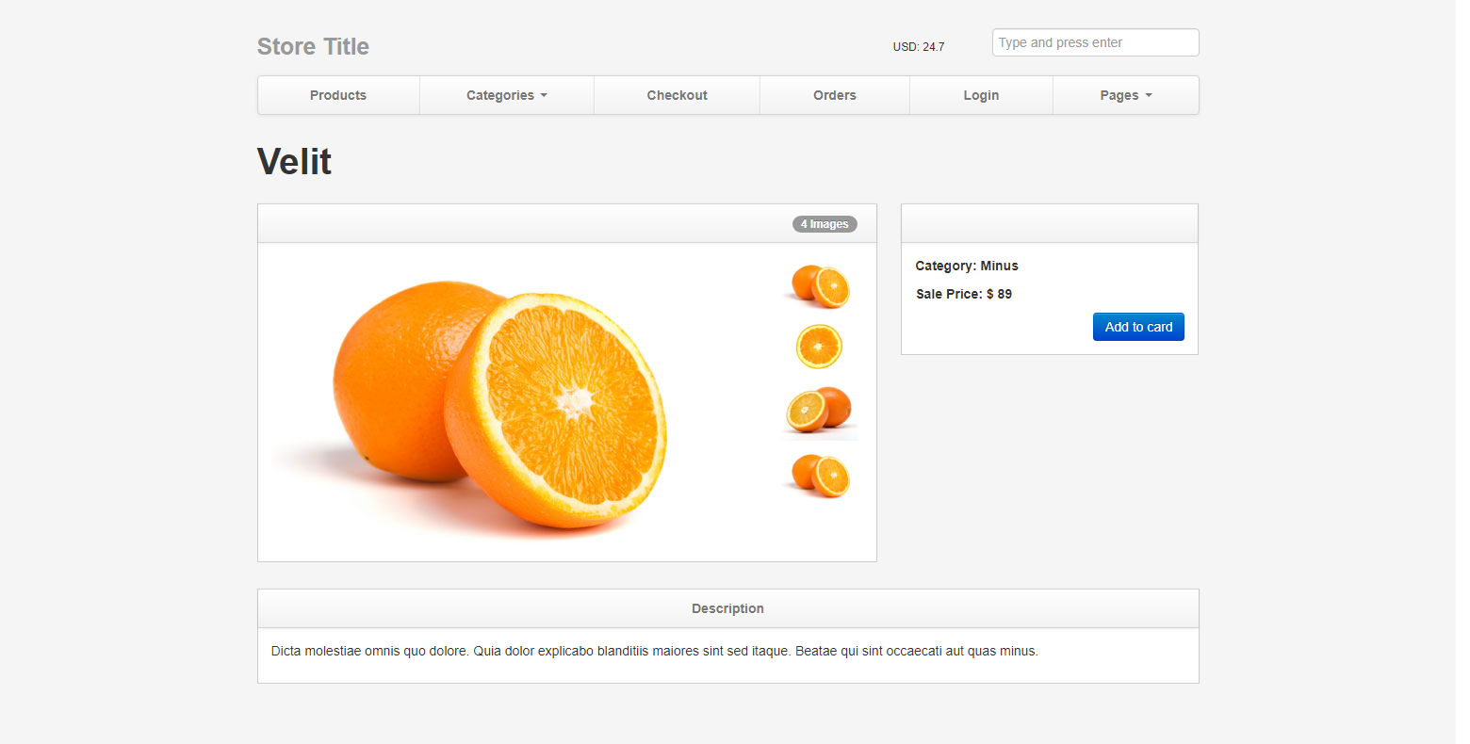Open the Checkout page

click(x=677, y=95)
